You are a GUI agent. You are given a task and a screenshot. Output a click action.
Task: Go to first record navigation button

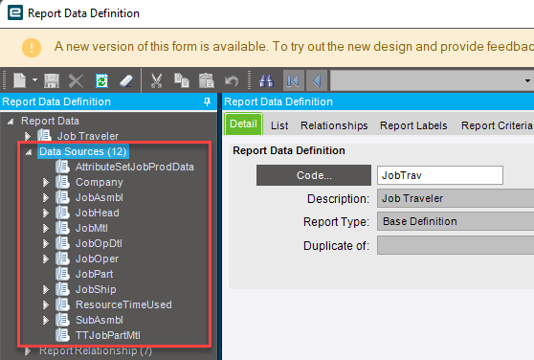pyautogui.click(x=293, y=80)
